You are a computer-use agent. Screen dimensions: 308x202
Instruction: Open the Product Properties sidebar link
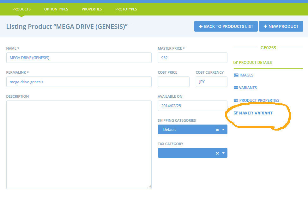click(257, 101)
